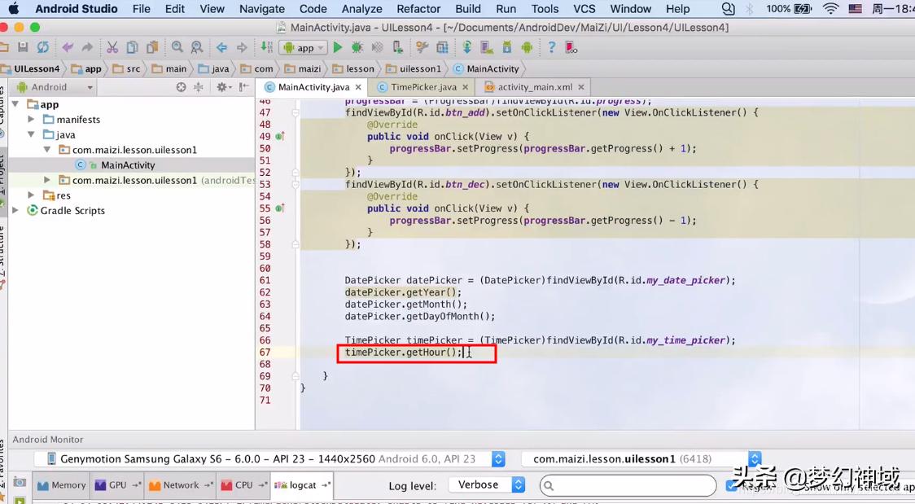This screenshot has height=504, width=915.
Task: Start debugging with the Debug bug icon
Action: pos(357,48)
